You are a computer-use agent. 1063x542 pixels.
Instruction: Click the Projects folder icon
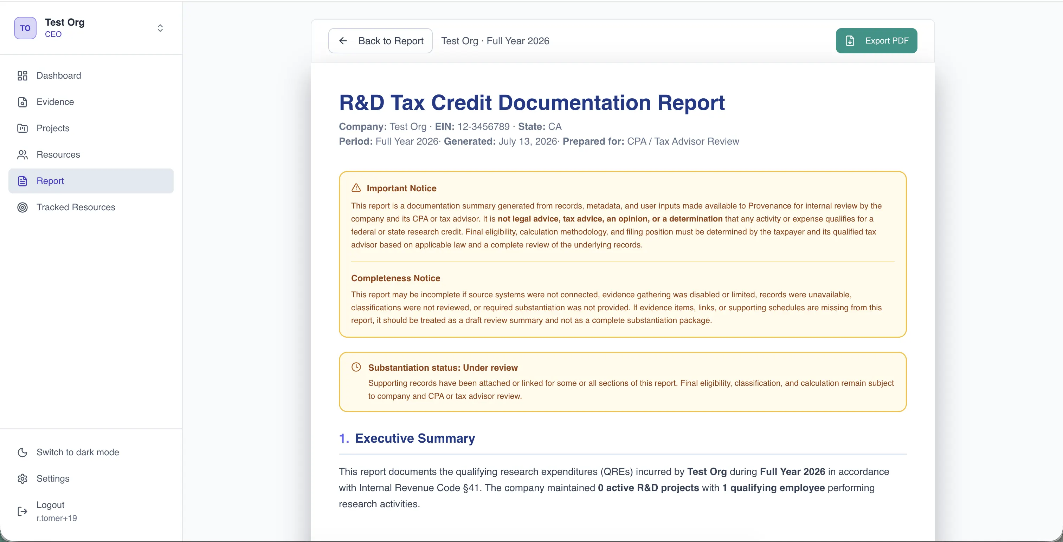tap(22, 128)
